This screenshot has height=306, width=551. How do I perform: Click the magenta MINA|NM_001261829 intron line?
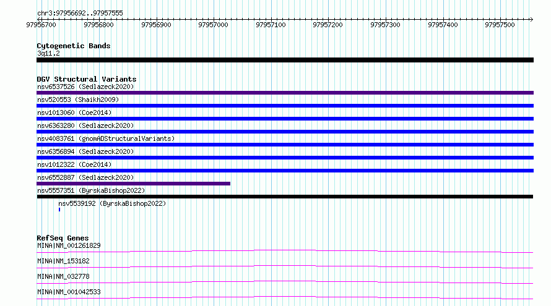(285, 251)
